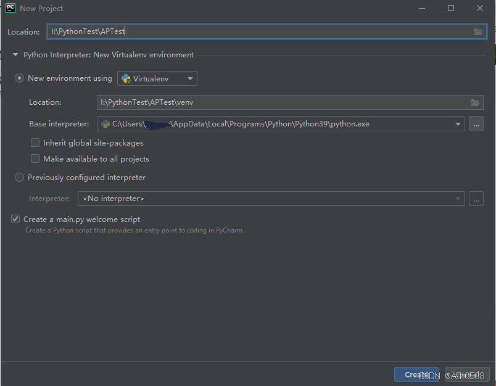Screen dimensions: 496x386
Task: Enable "Inherit global site-packages"
Action: (35, 142)
